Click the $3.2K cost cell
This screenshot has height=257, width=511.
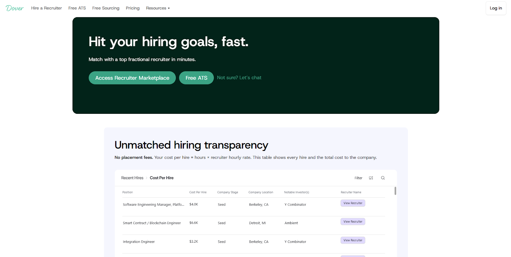(194, 242)
